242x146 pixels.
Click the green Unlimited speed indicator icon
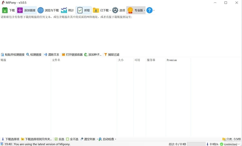coord(221,144)
